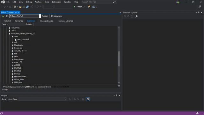The height and width of the screenshot is (115, 204).
Task: Click the IDE Locations button
Action: (x=56, y=16)
